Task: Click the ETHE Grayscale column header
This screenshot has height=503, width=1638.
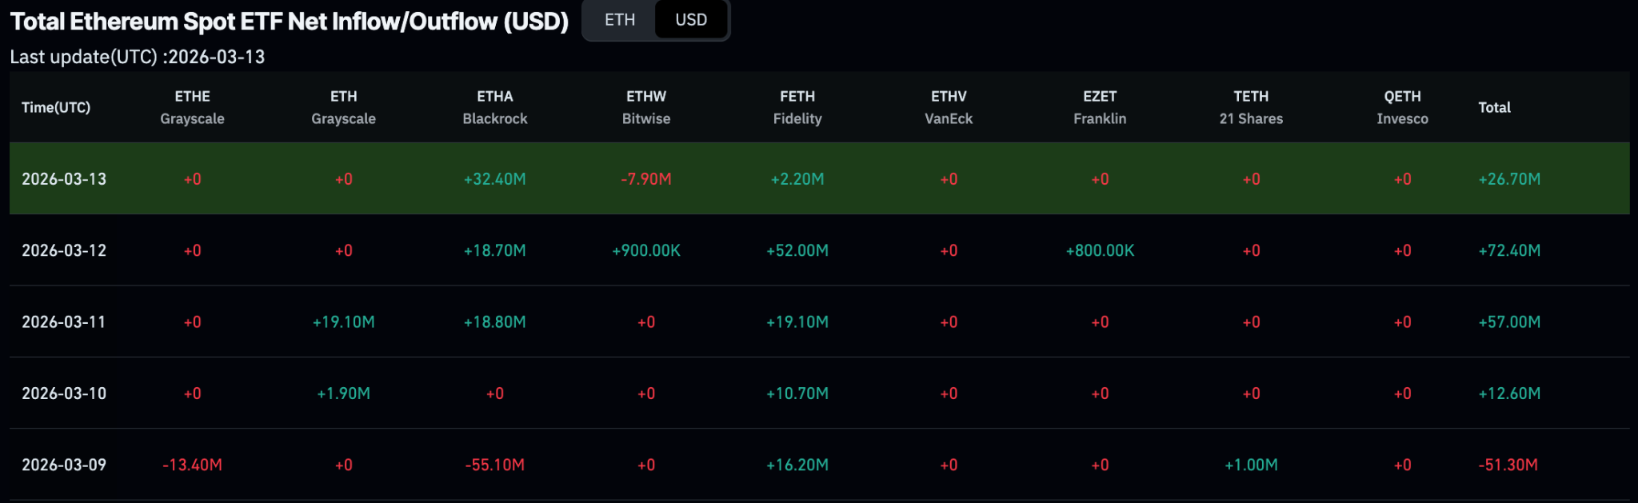Action: [192, 107]
